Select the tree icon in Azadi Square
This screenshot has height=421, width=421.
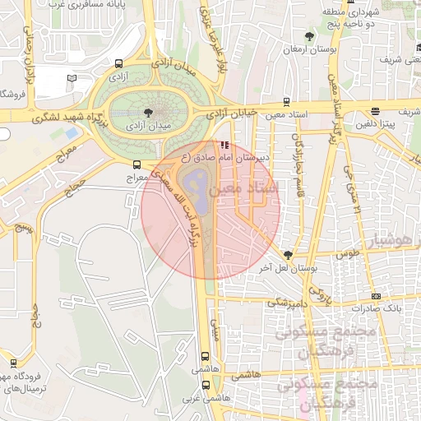(148, 113)
